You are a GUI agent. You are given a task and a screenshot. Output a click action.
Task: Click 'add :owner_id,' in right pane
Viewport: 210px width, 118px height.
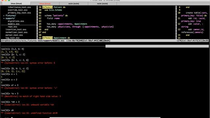coord(196,29)
